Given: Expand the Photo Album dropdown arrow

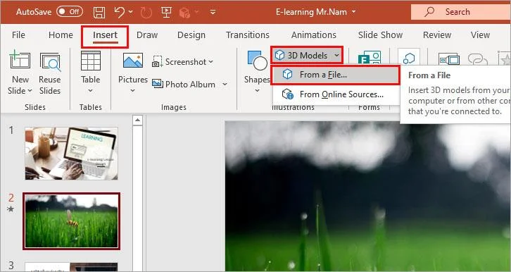Looking at the screenshot, I should click(x=225, y=84).
